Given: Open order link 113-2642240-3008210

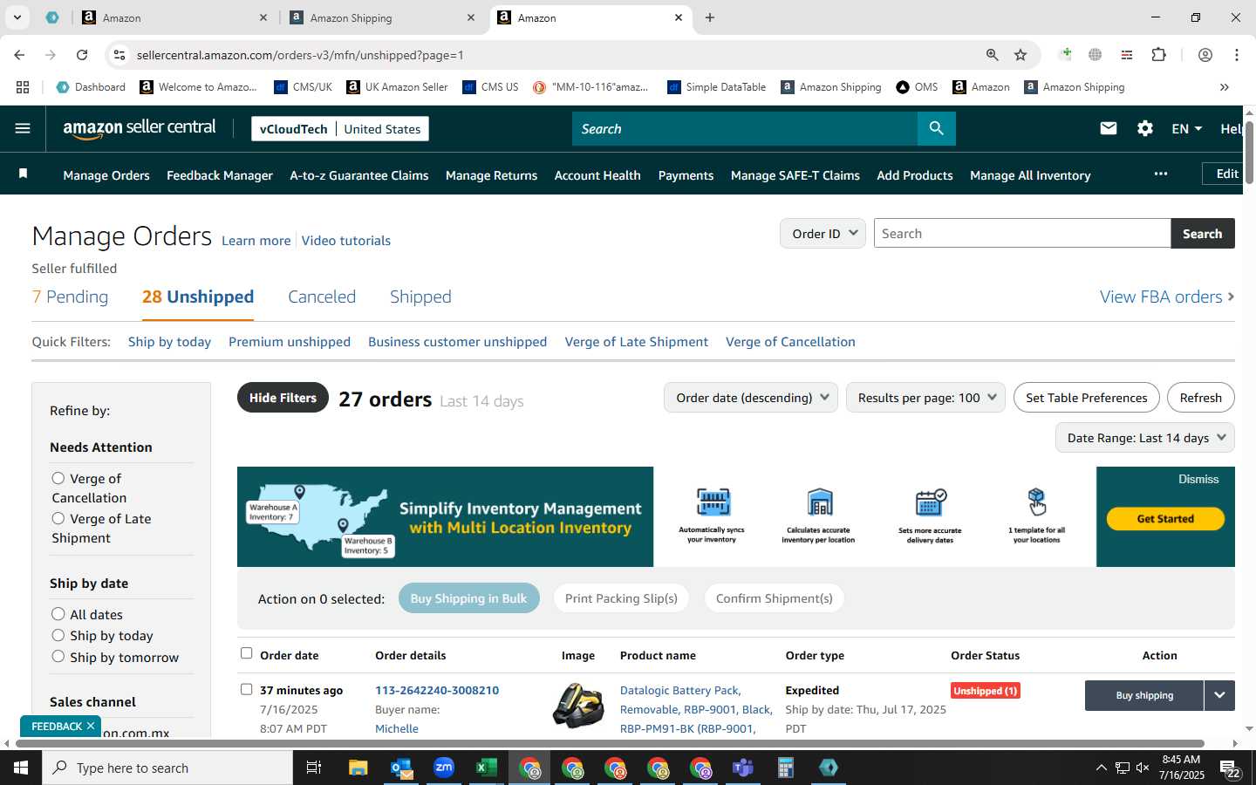Looking at the screenshot, I should coord(437,690).
